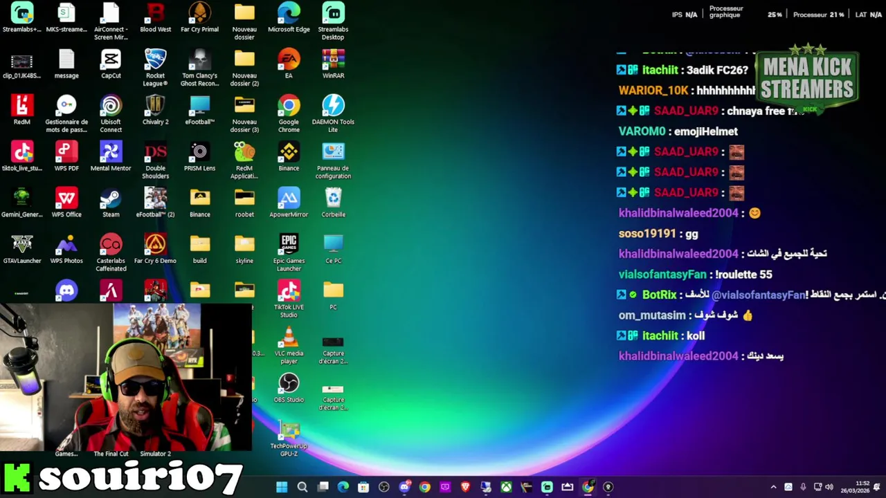Open the Epic Games Launcher icon
This screenshot has width=886, height=498.
point(289,253)
